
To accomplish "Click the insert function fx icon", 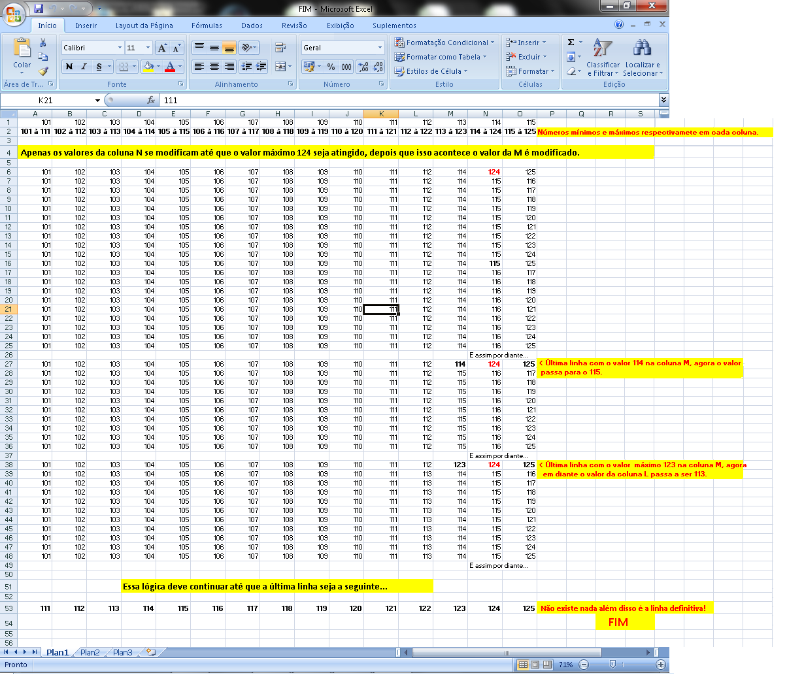I will point(151,100).
